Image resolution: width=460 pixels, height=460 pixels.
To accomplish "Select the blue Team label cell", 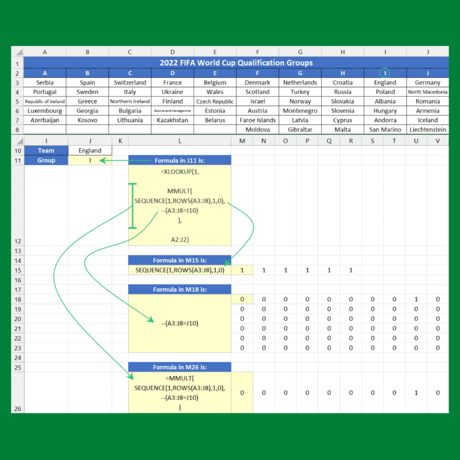I will [46, 150].
